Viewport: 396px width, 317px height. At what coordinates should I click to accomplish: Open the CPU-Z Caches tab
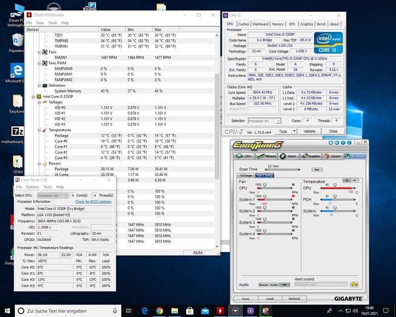(244, 24)
